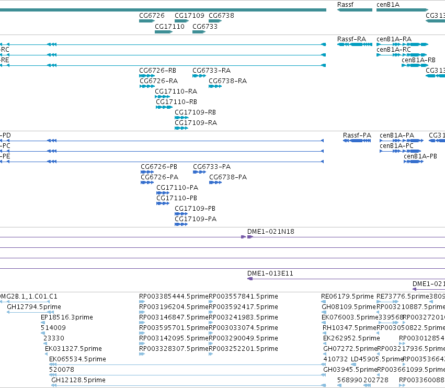Click the CG6726-PA protein feature

pos(147,182)
